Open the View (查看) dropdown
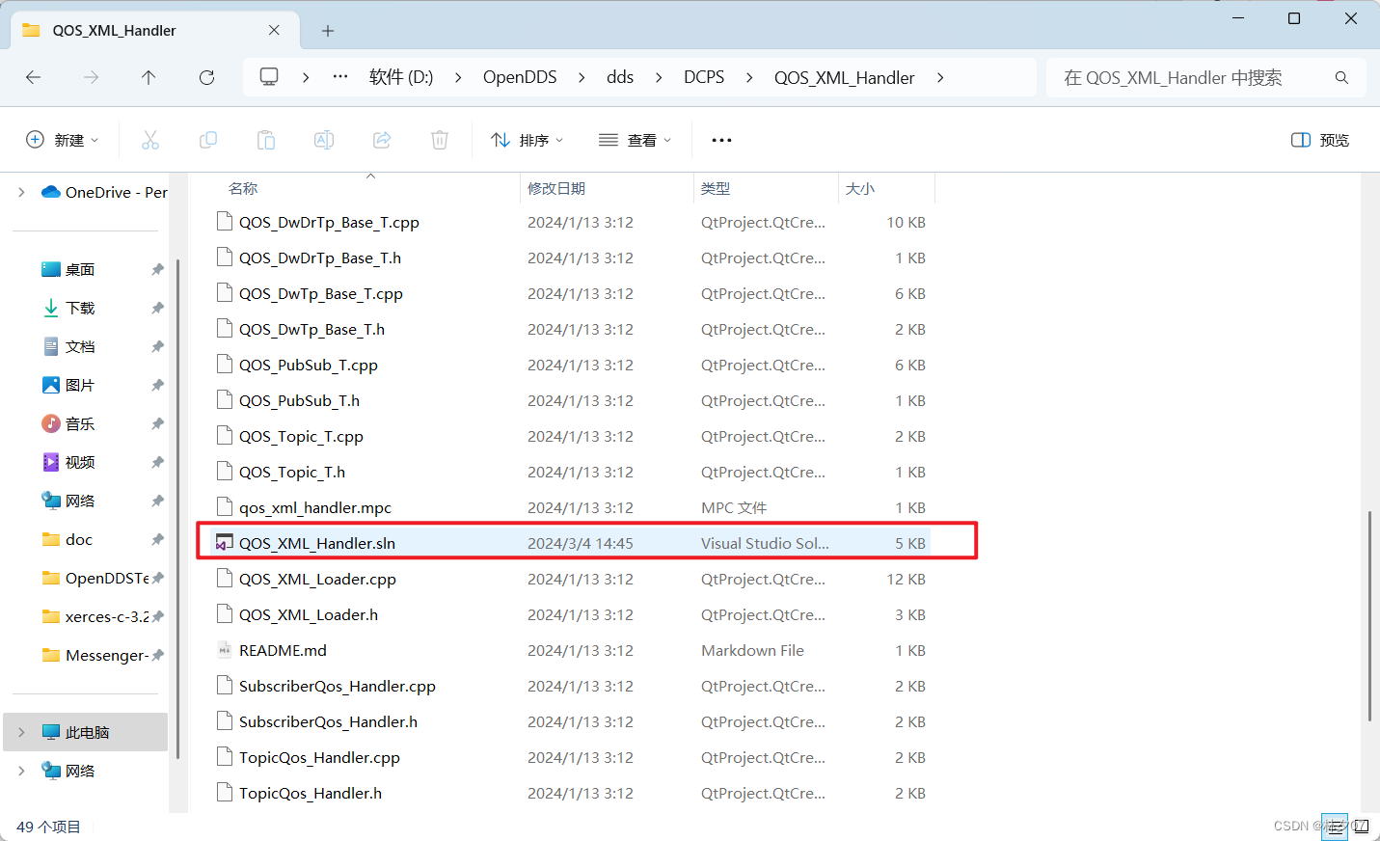 click(635, 140)
